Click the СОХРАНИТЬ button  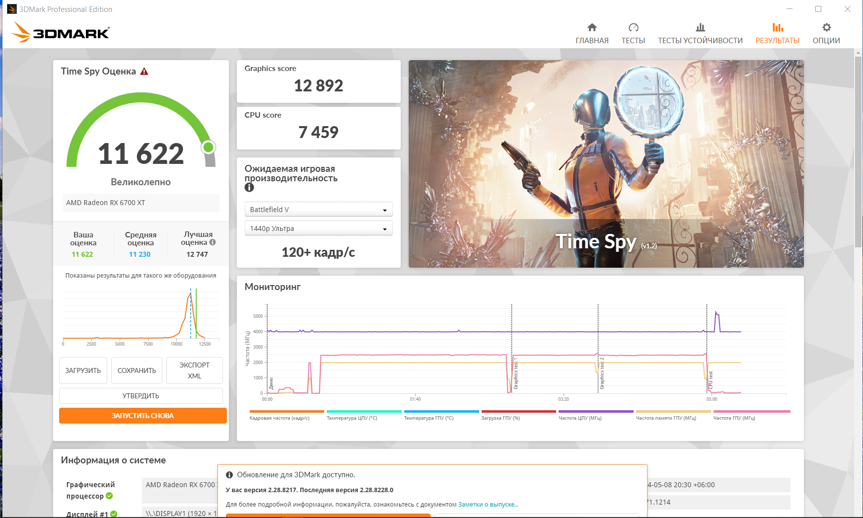tap(137, 370)
